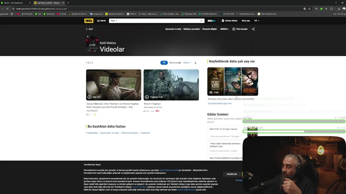Open the OPEN AI bookmark
This screenshot has width=346, height=194.
pyautogui.click(x=132, y=14)
